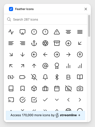Click the alert-triangle warning icon
This screenshot has width=95, height=127.
coord(57,32)
